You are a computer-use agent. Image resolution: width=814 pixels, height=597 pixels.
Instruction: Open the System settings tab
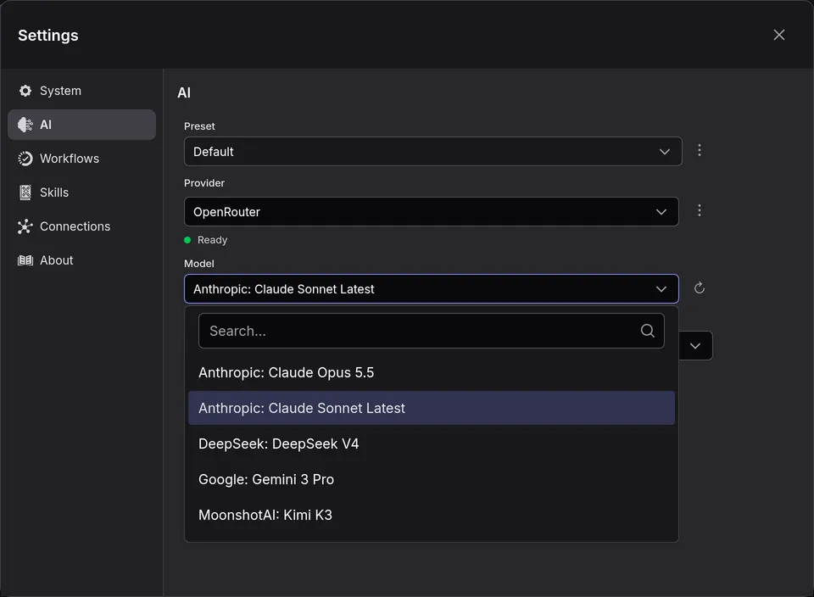(x=81, y=91)
